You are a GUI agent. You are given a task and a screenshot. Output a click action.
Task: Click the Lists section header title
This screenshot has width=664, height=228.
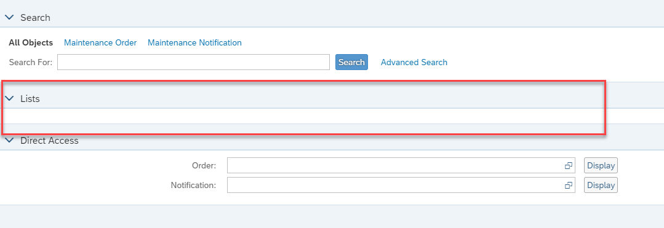point(30,98)
